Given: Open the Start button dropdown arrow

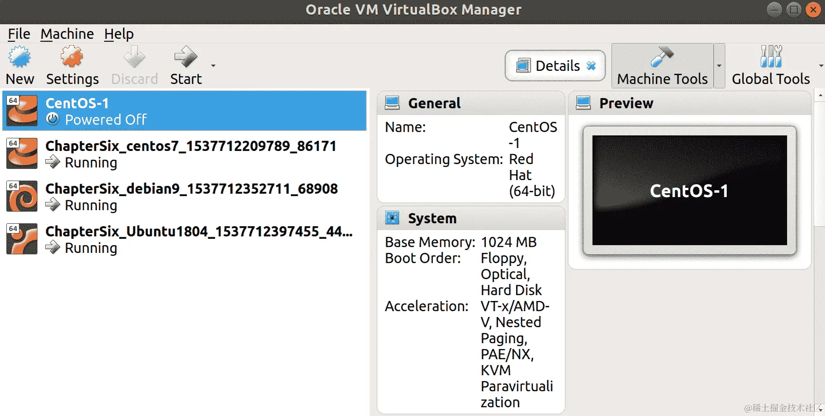Looking at the screenshot, I should (x=213, y=66).
